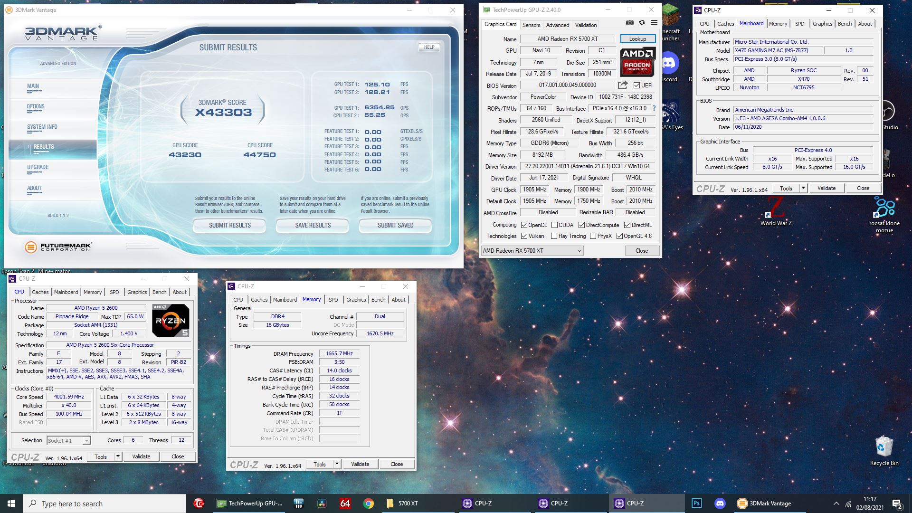
Task: Open the red CCleaner taskbar icon
Action: point(199,503)
